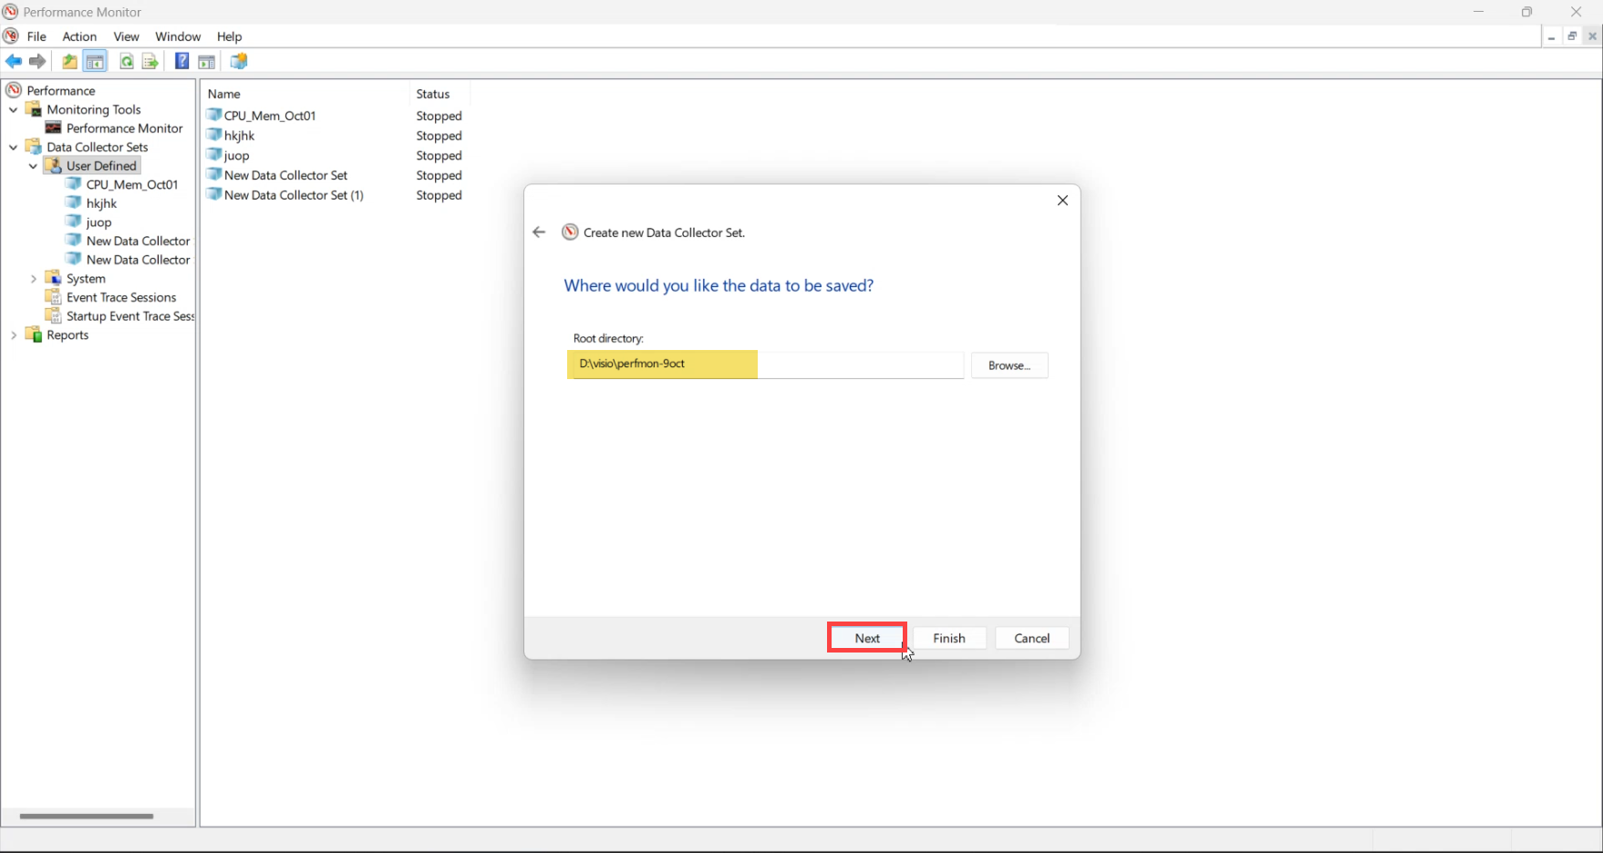Image resolution: width=1603 pixels, height=853 pixels.
Task: Select the 'New Data Collector Set (1)' row
Action: (x=294, y=195)
